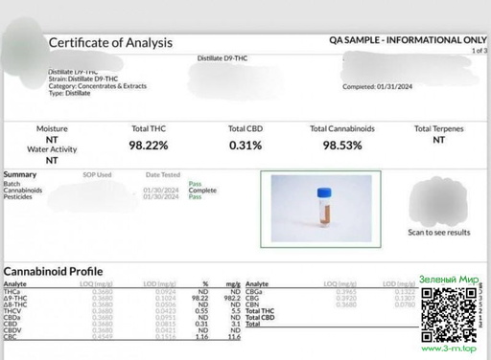Select the Δ9-THC analyte row
The height and width of the screenshot is (360, 491).
[122, 298]
